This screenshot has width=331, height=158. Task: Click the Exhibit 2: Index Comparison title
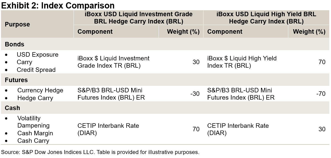(x=58, y=5)
